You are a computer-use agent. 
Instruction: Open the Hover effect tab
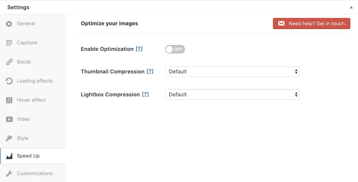31,100
